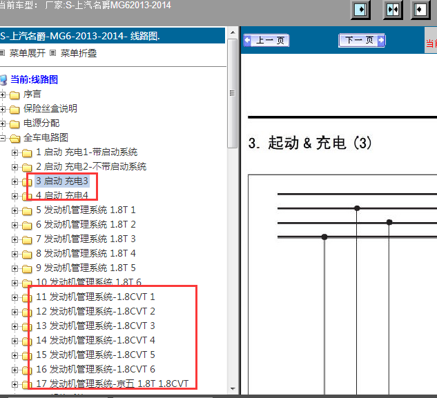Go to next page with 下一页 button
Viewport: 437px width, 398px height.
(x=362, y=41)
